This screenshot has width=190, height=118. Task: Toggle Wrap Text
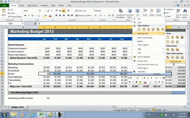(81, 11)
